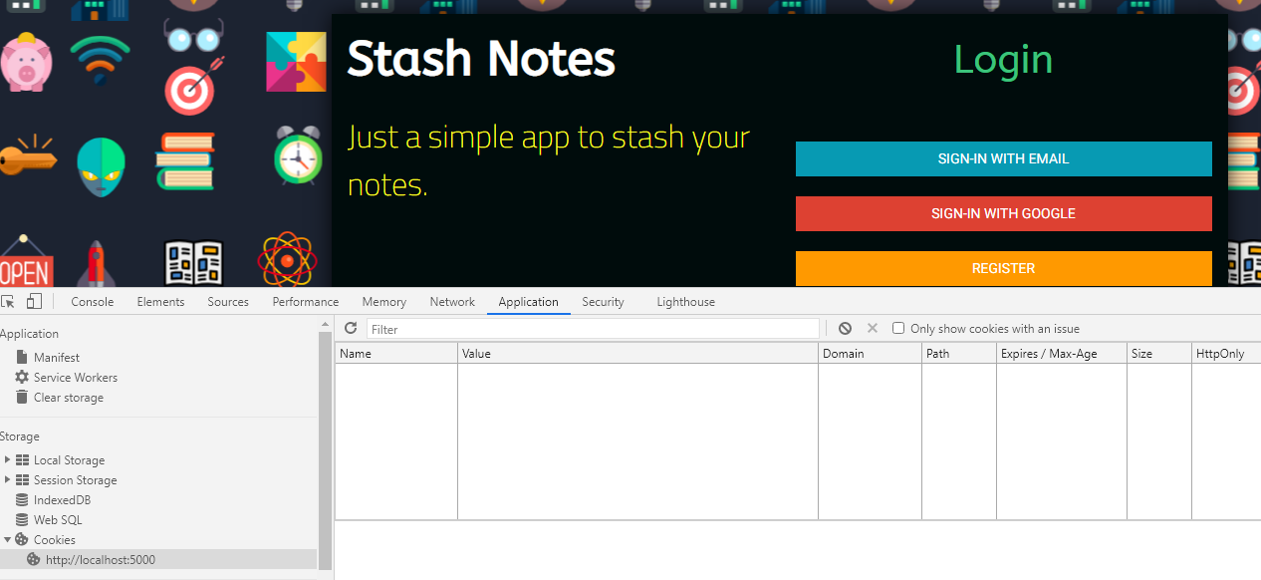Sort cookies by the Path column
The height and width of the screenshot is (580, 1261).
(x=959, y=354)
